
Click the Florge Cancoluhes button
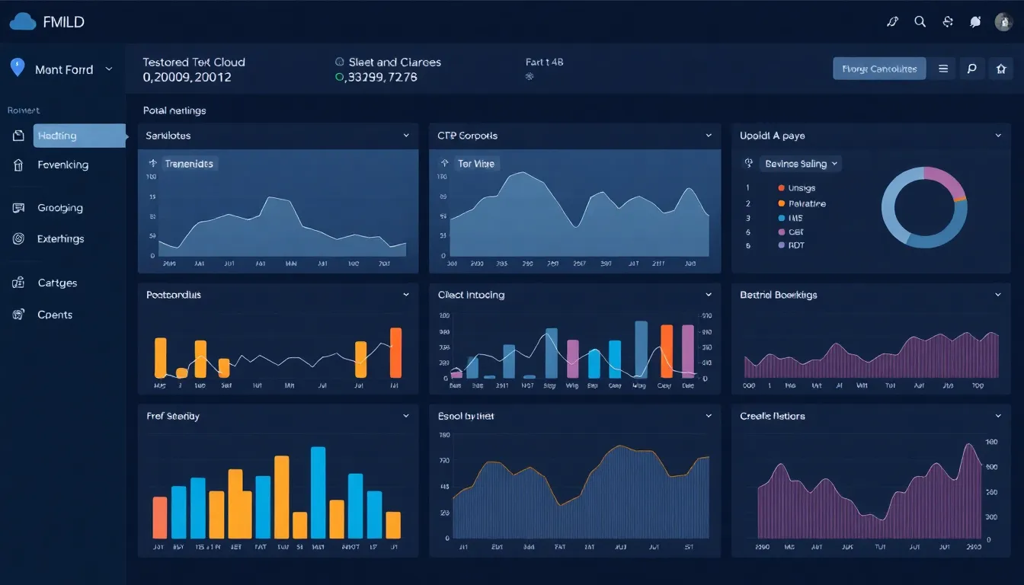click(x=878, y=68)
